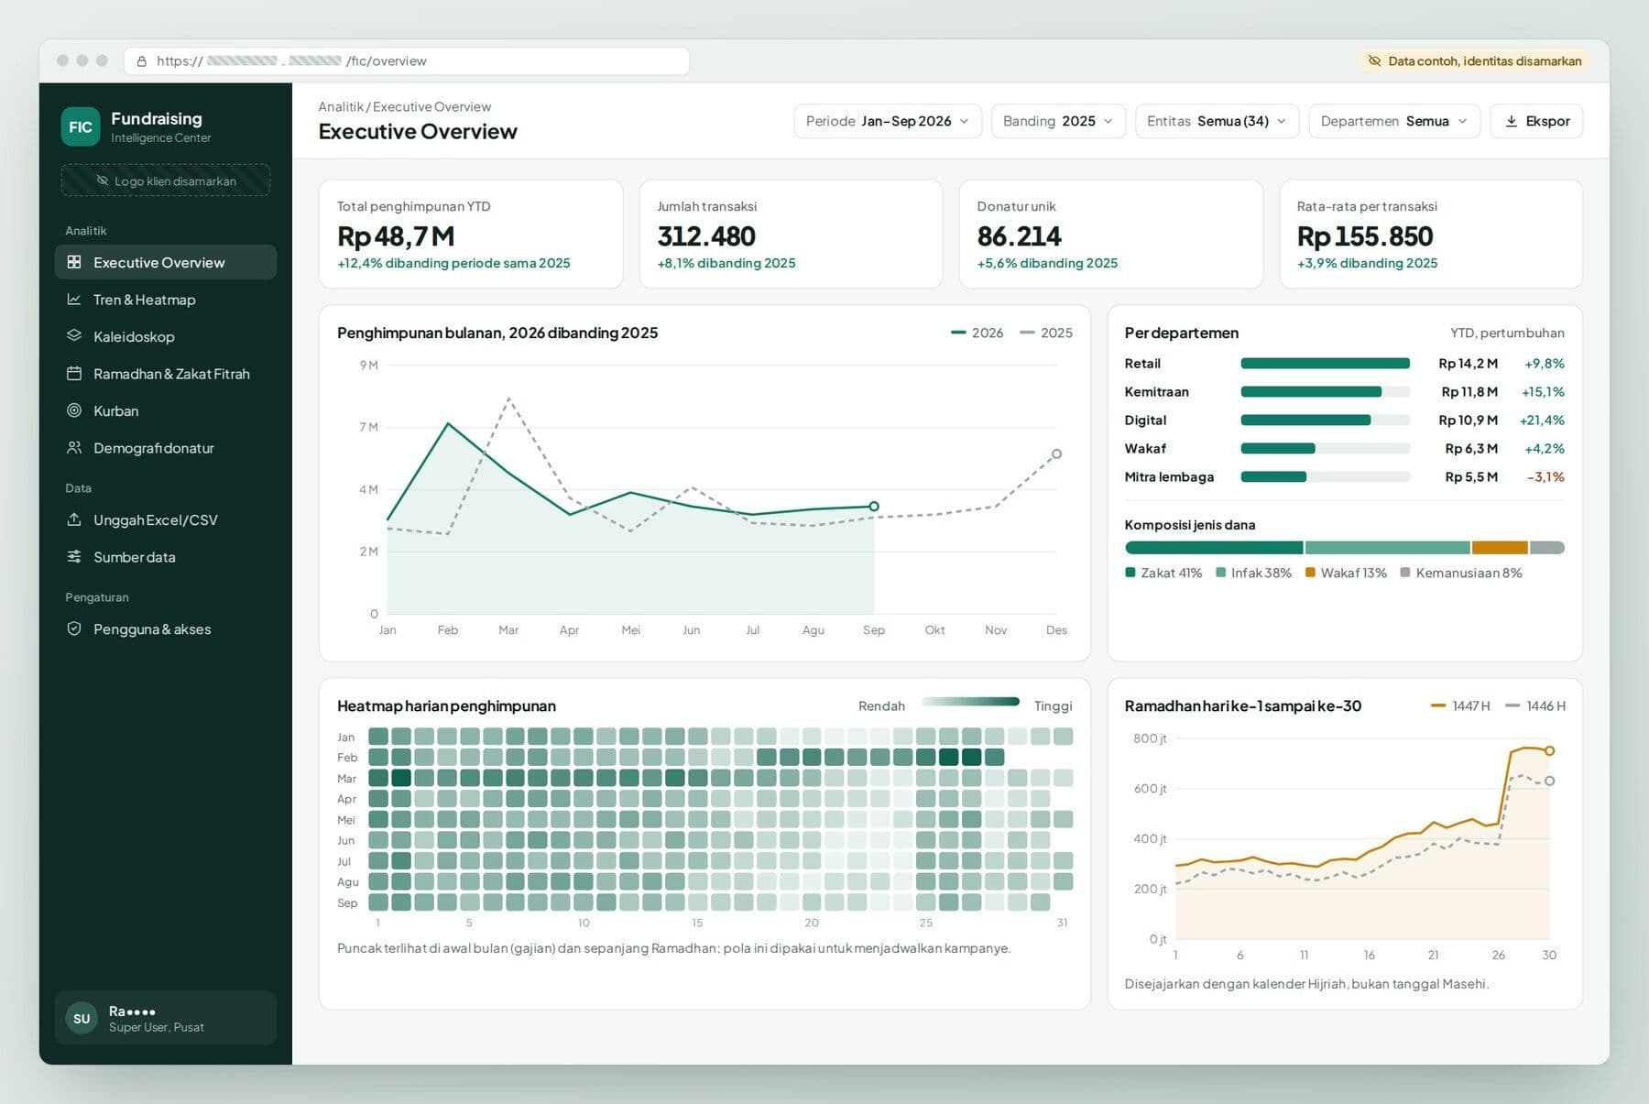Toggle the 2025 series in monthly chart legend

pos(1046,333)
